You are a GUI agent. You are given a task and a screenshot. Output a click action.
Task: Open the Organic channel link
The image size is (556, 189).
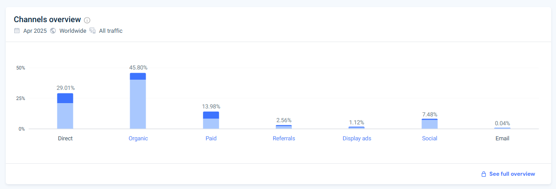pos(138,138)
